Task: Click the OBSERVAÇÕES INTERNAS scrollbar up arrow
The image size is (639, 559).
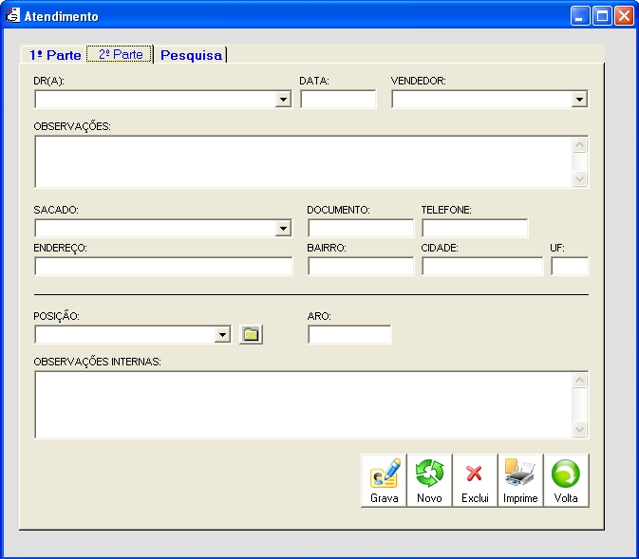Action: click(580, 381)
